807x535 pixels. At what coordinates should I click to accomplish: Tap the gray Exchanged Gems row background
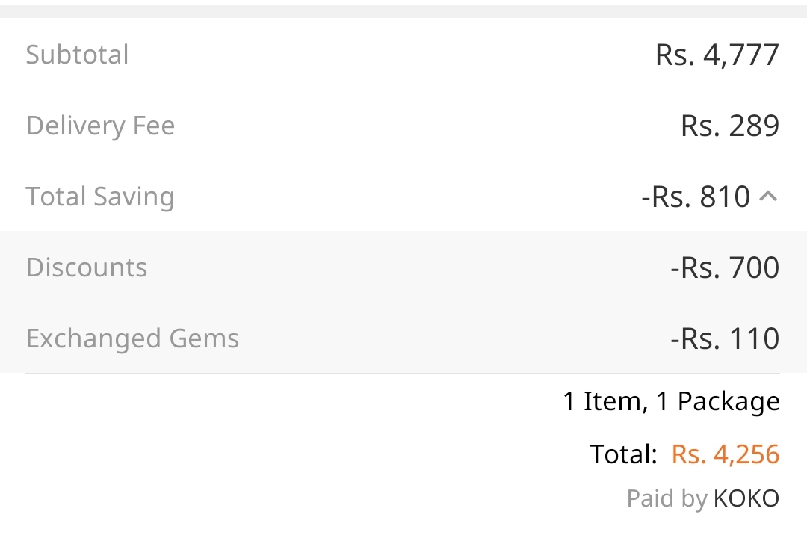[x=403, y=338]
